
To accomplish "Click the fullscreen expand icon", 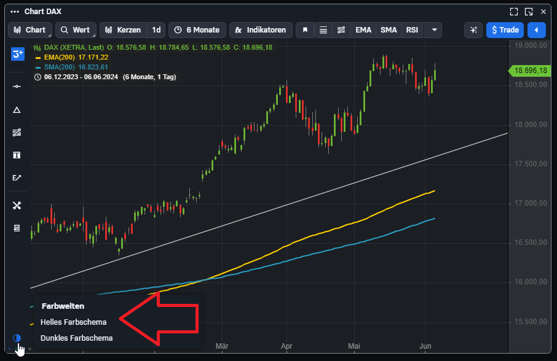I will (514, 12).
